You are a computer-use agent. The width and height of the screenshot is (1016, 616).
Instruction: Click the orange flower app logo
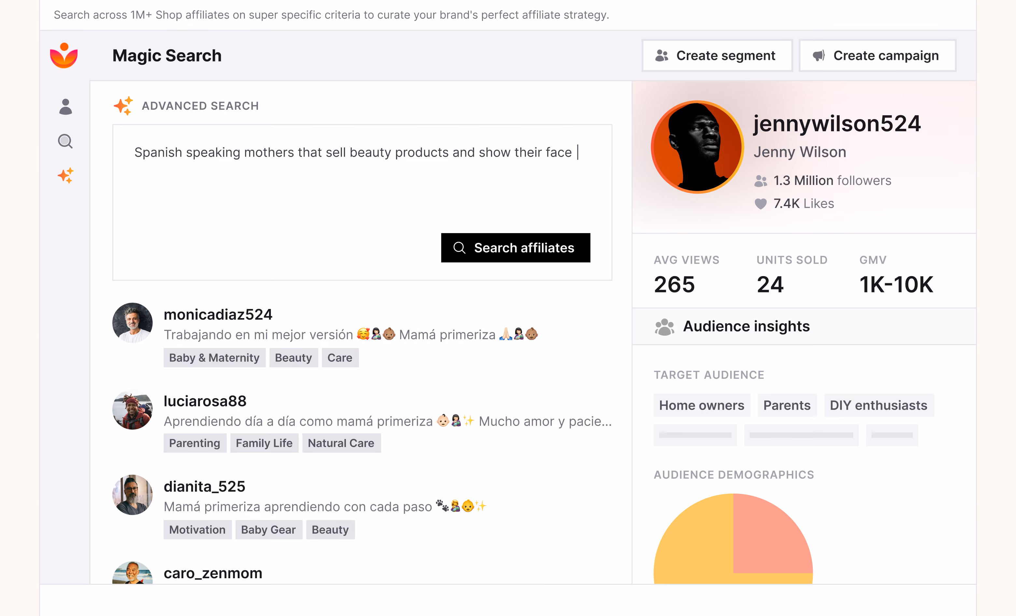click(64, 55)
